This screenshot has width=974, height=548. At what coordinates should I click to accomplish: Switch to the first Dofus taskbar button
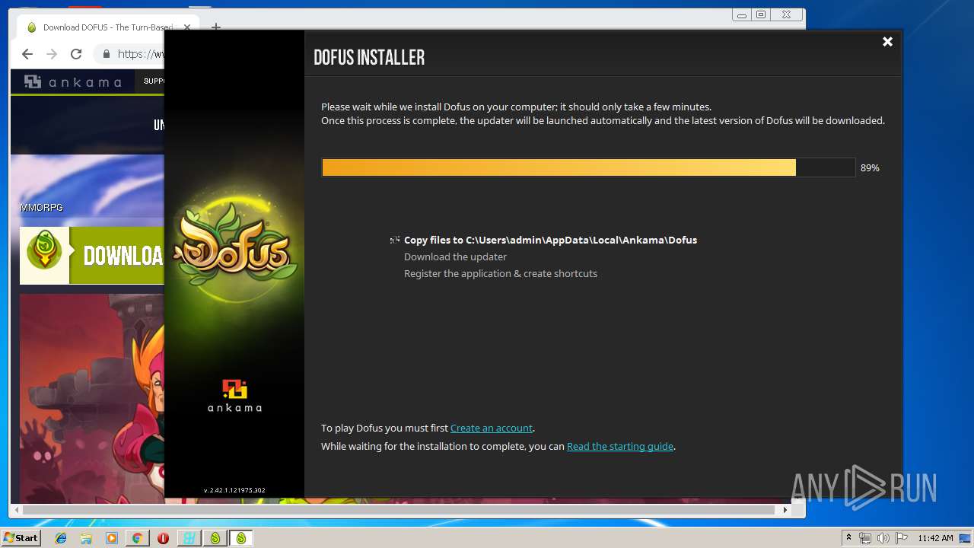point(215,538)
